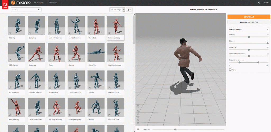Select the pink Hip Hop Dancing thumbnail beside Stand Up
This screenshot has width=271, height=132.
tap(116, 53)
